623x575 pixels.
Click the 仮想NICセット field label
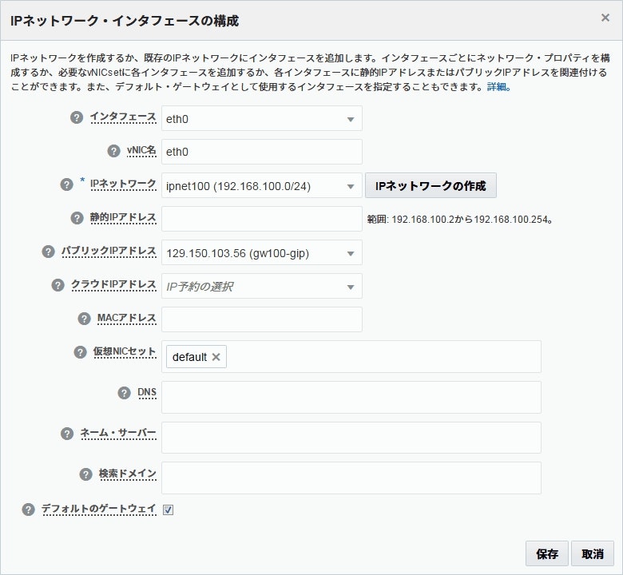coord(125,351)
